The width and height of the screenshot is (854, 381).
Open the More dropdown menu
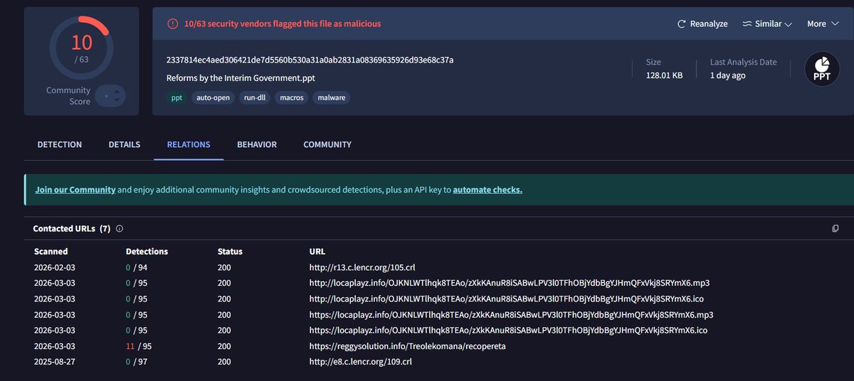point(822,24)
